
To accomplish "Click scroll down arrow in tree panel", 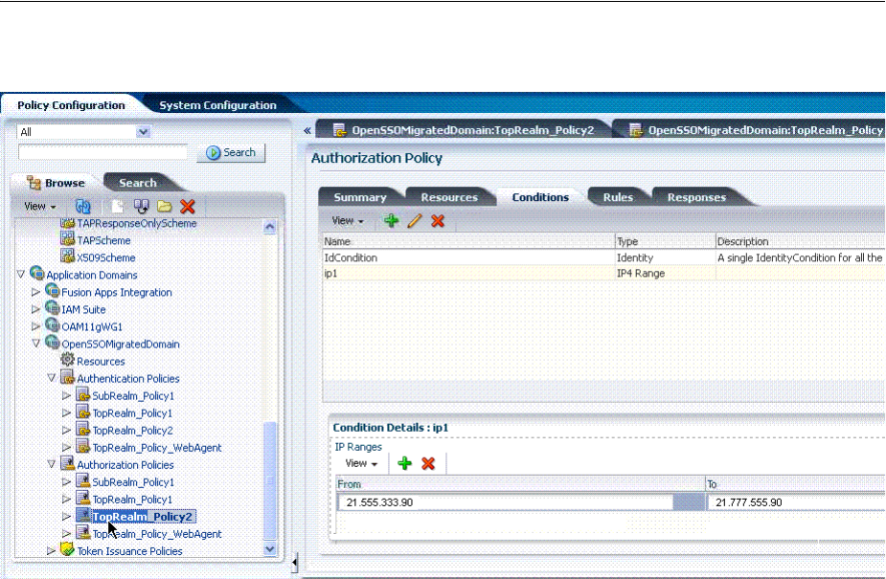I will pyautogui.click(x=270, y=548).
